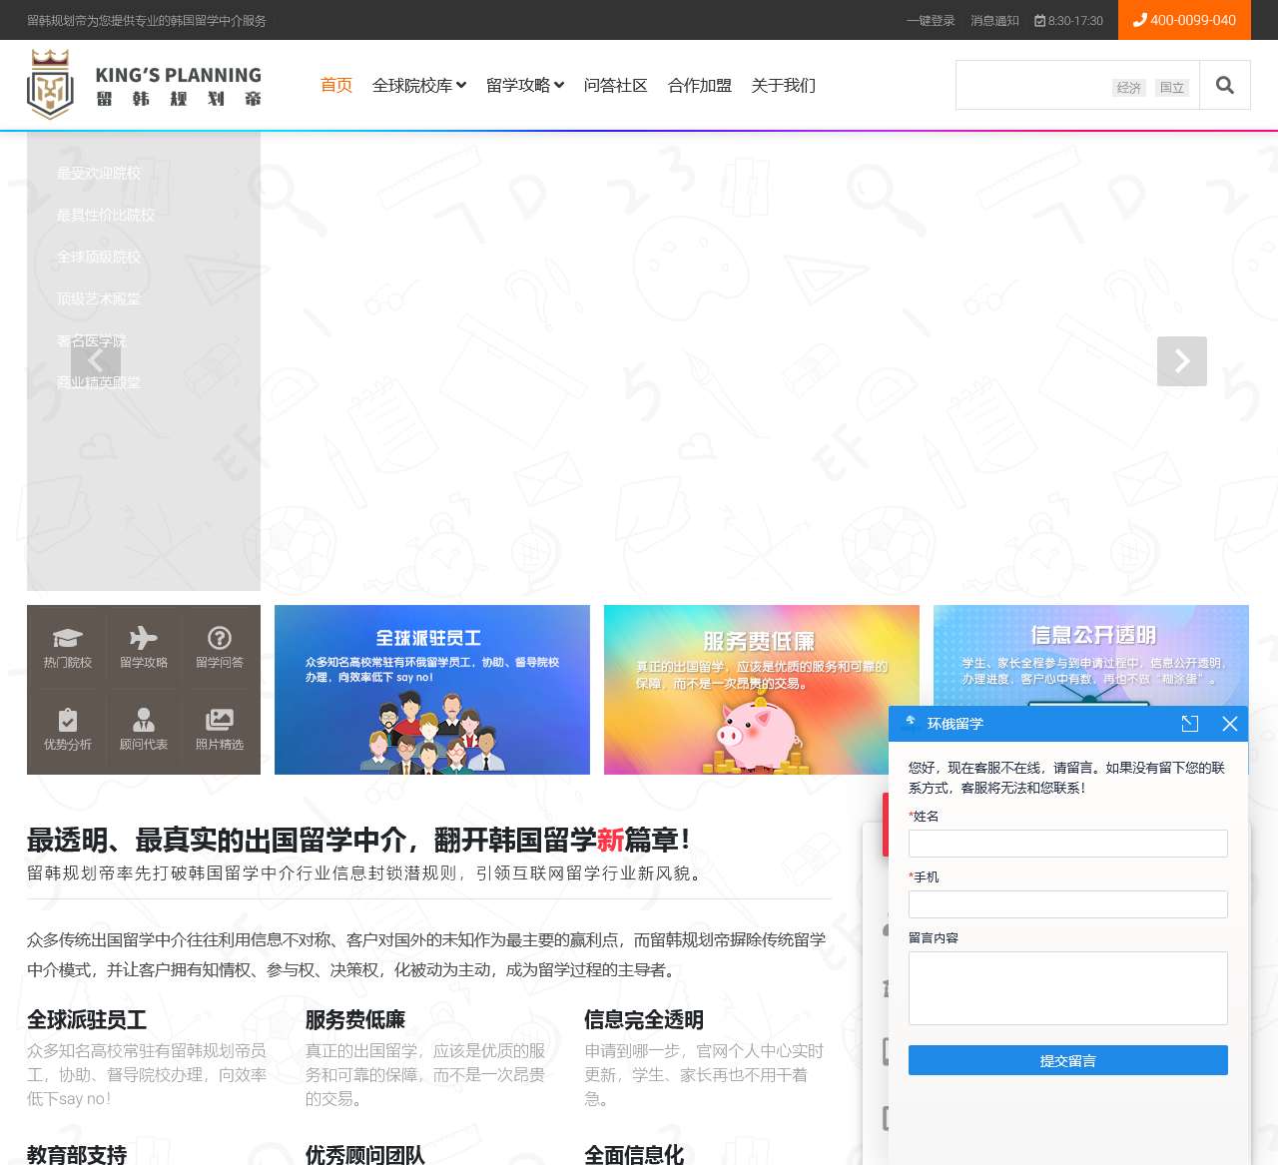Click the 一键登录 login link
Viewport: 1278px width, 1165px height.
930,21
